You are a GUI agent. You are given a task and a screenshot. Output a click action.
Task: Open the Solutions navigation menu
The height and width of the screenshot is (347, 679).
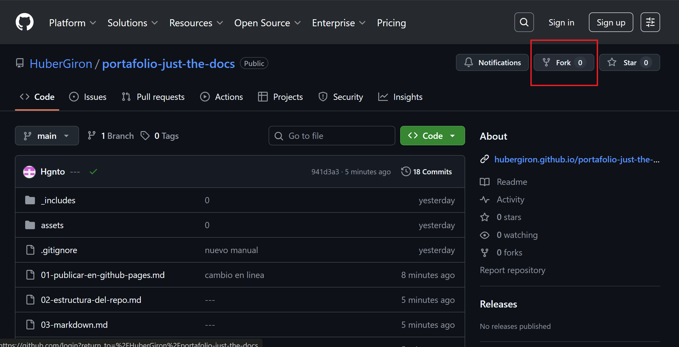pyautogui.click(x=132, y=23)
